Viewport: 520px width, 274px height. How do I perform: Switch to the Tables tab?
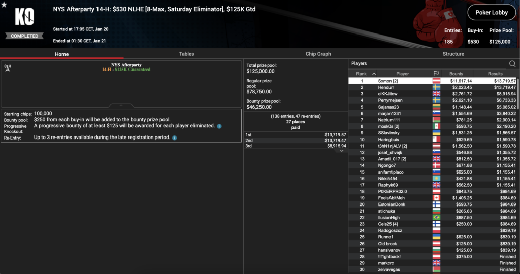tap(186, 54)
